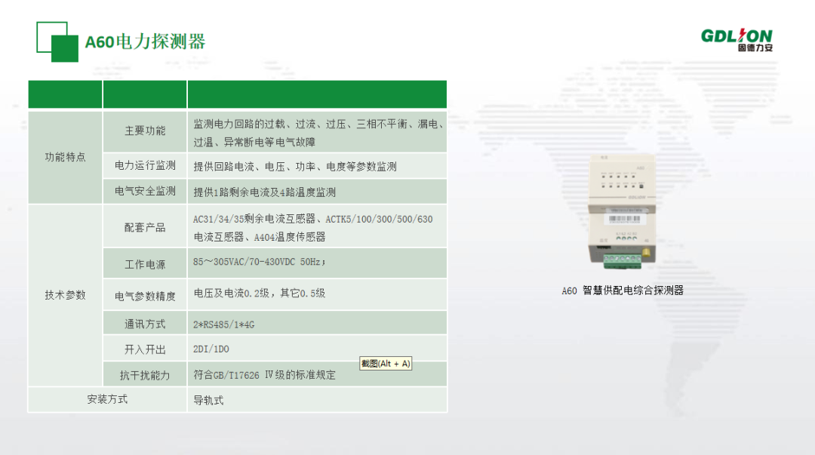Image resolution: width=815 pixels, height=455 pixels.
Task: Select the 开入开出 cell
Action: pyautogui.click(x=145, y=349)
